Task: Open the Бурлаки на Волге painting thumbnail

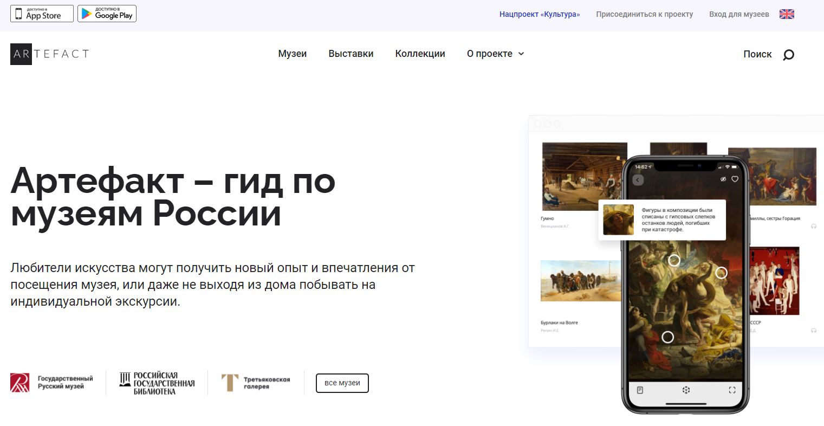Action: [580, 281]
